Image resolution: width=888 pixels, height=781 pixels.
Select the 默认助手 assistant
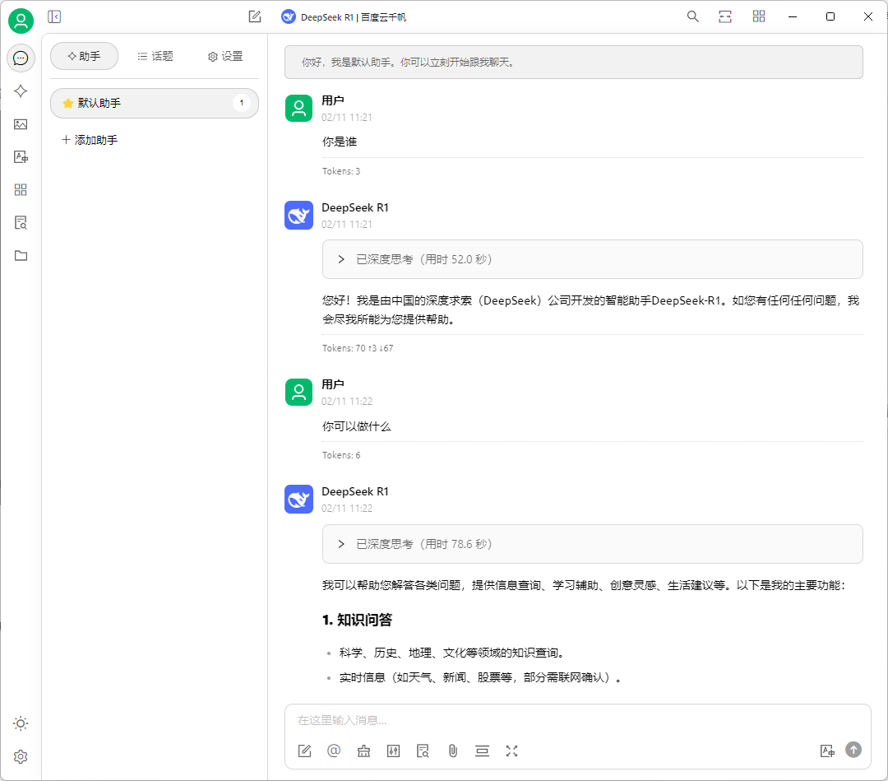tap(154, 103)
